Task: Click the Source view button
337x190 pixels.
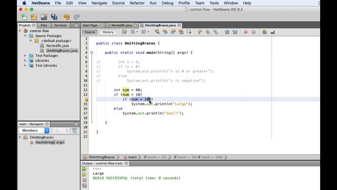Action: tap(90, 32)
